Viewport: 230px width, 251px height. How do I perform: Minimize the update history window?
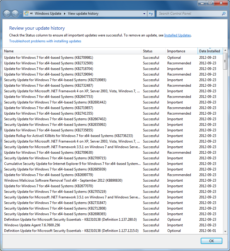(202, 3)
